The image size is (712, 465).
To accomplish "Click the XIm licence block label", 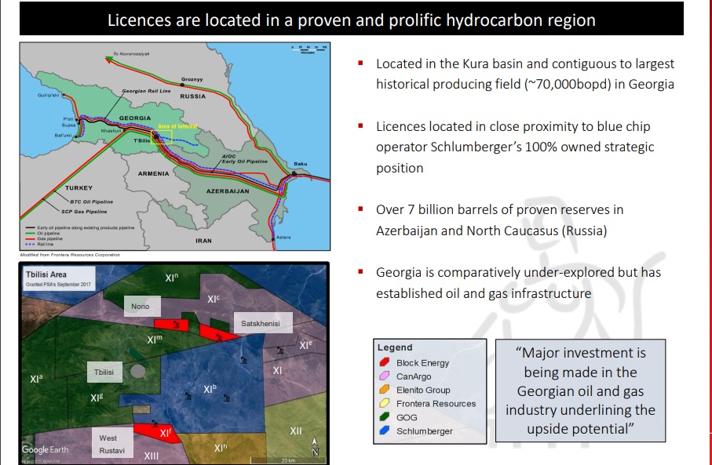I will (155, 339).
